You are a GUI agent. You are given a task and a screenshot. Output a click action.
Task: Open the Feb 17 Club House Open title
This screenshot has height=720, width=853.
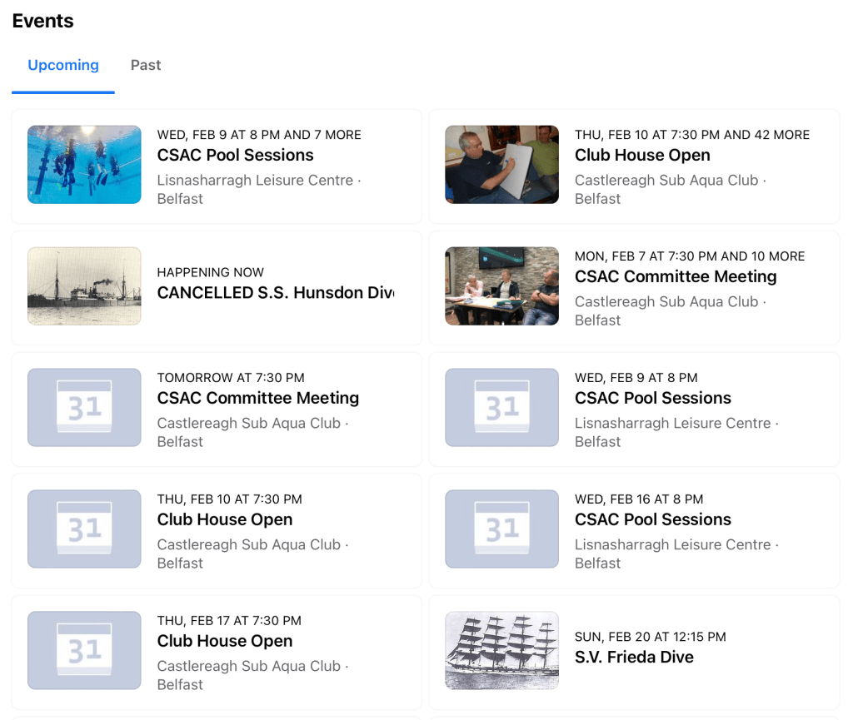pyautogui.click(x=225, y=642)
